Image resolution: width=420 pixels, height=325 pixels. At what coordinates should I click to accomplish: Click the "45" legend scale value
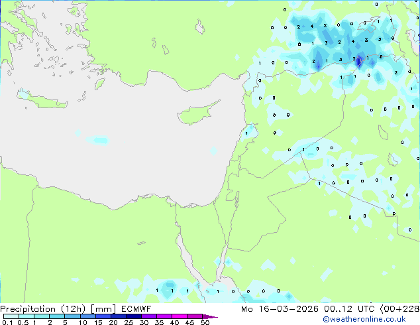pos(189,322)
